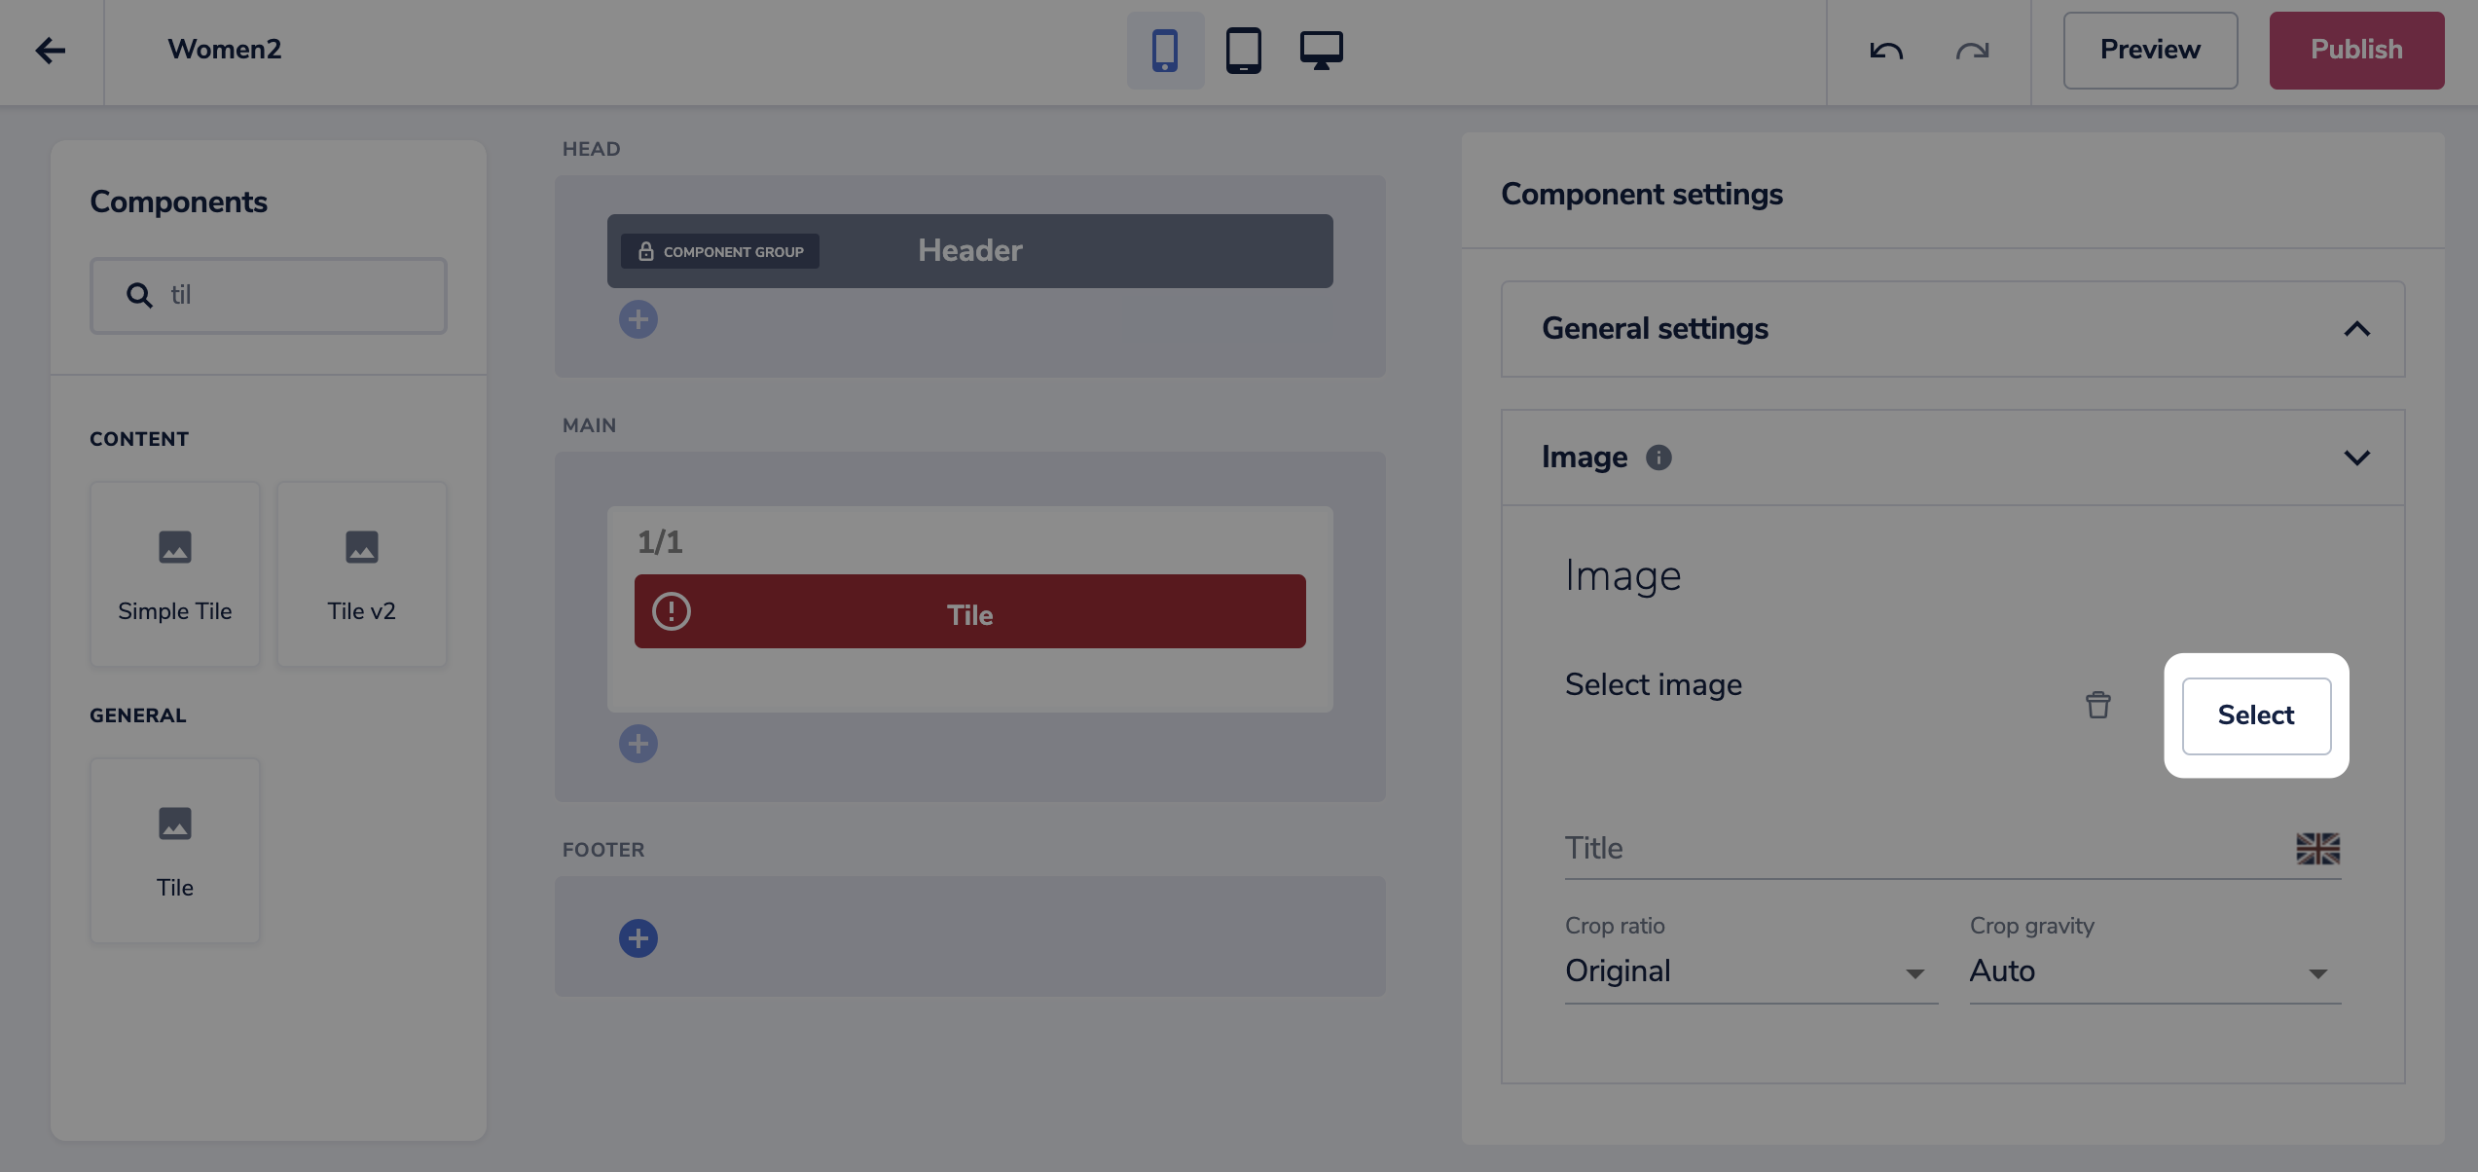Add a component in Footer section
The height and width of the screenshot is (1172, 2478).
638,938
